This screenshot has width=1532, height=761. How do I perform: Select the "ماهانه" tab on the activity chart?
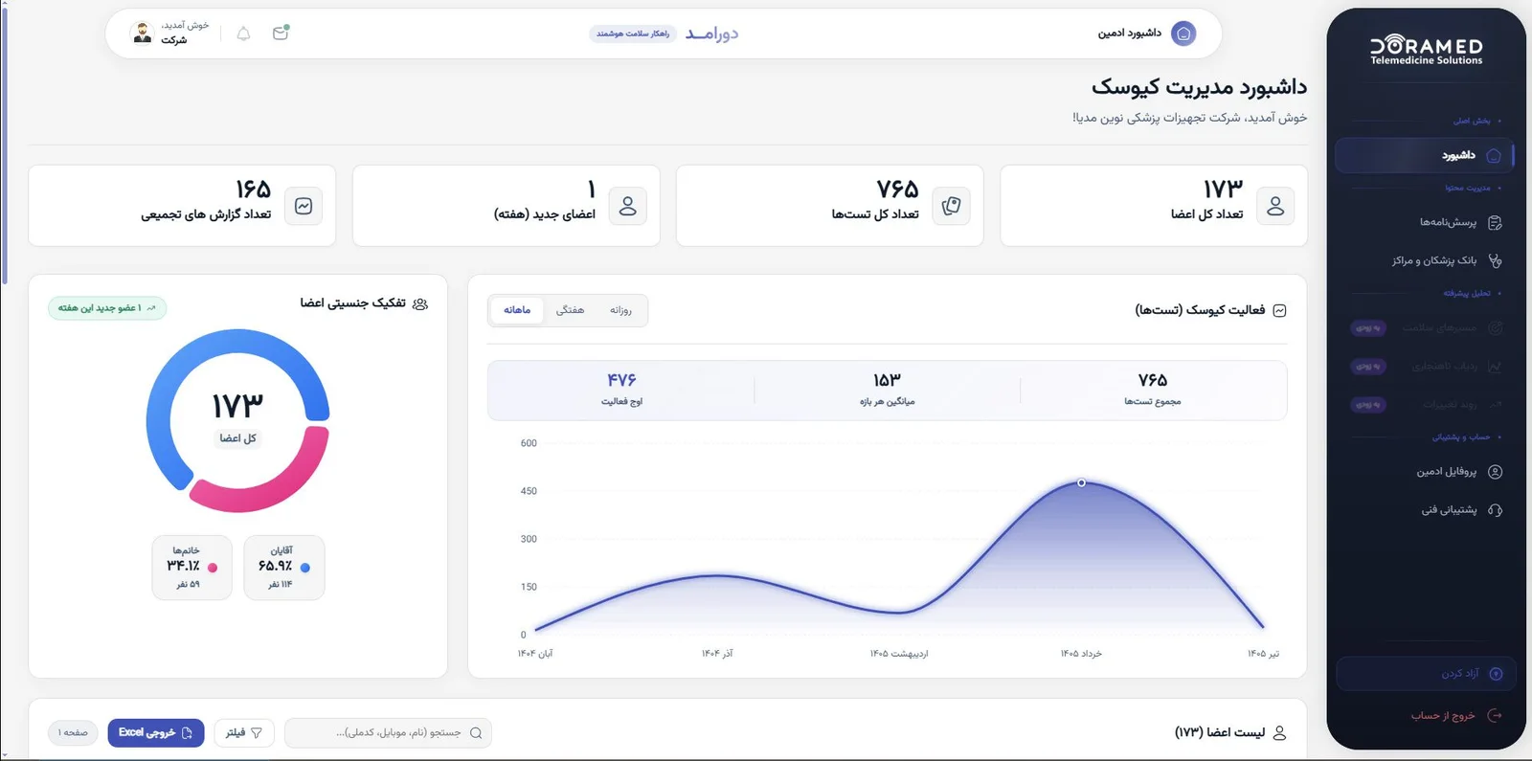coord(517,310)
